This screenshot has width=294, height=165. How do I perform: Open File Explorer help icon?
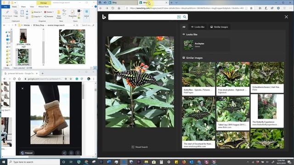[x=96, y=6]
